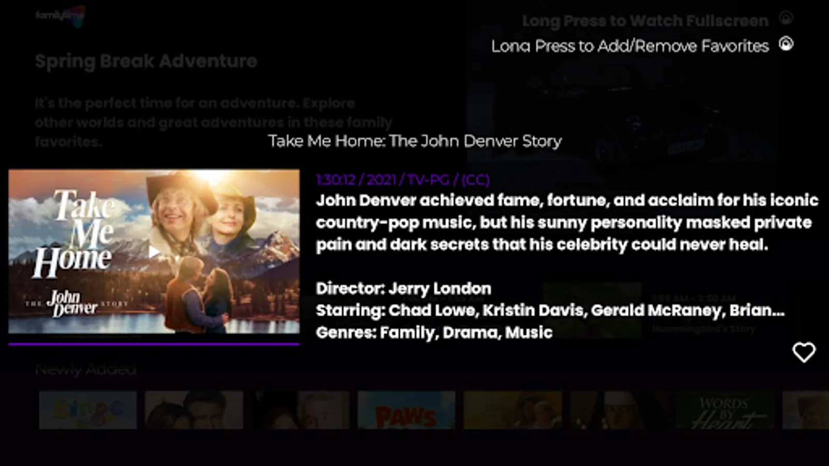Click the 'Long Press to Add/Remove Favorites' hint

[x=630, y=46]
